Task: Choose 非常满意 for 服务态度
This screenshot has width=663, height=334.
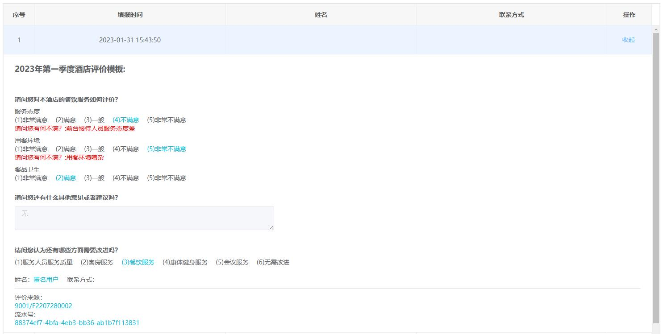Action: pos(31,120)
